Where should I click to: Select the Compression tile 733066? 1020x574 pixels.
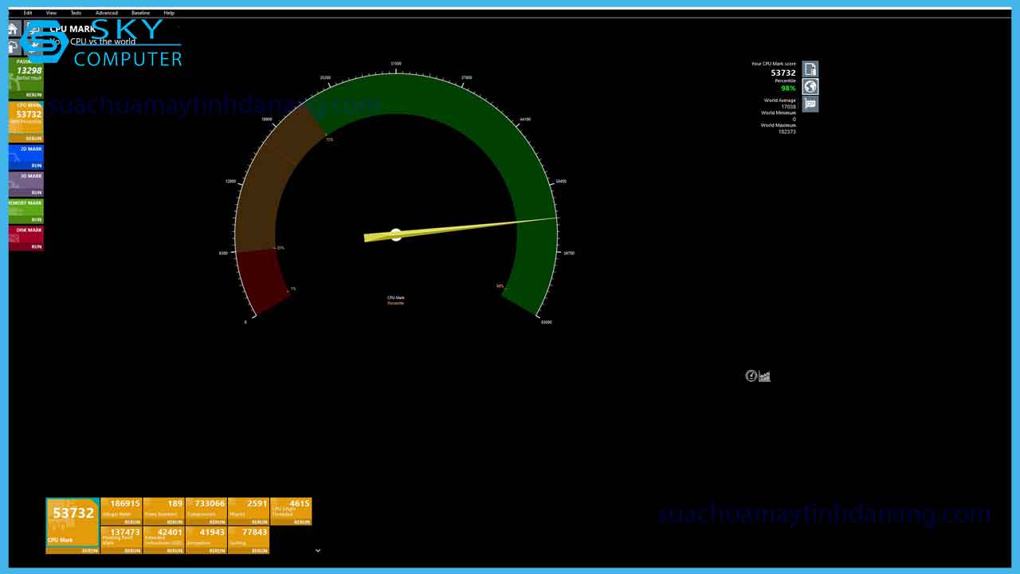pyautogui.click(x=206, y=508)
